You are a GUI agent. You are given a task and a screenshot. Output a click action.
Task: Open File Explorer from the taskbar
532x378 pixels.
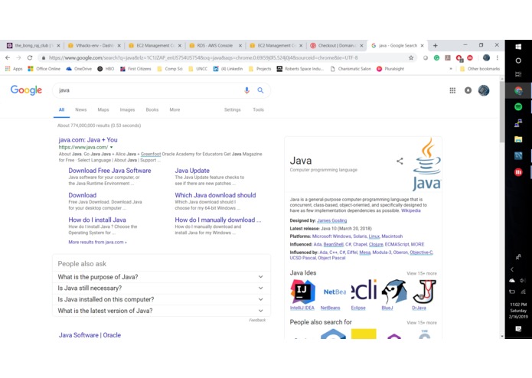click(x=518, y=139)
